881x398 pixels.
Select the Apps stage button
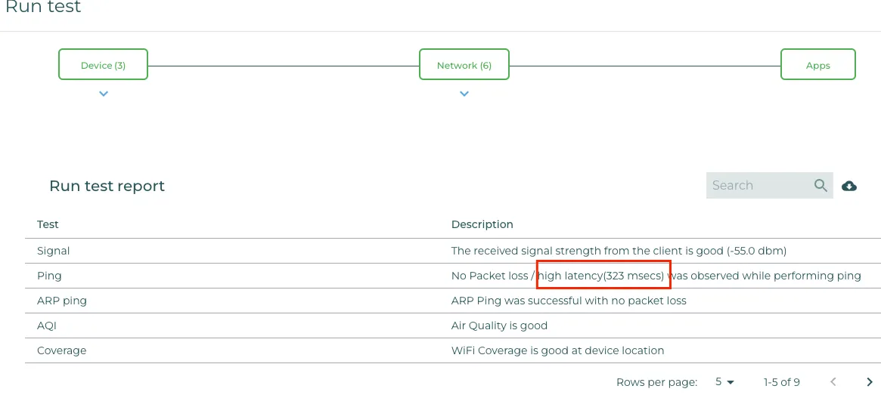tap(818, 64)
